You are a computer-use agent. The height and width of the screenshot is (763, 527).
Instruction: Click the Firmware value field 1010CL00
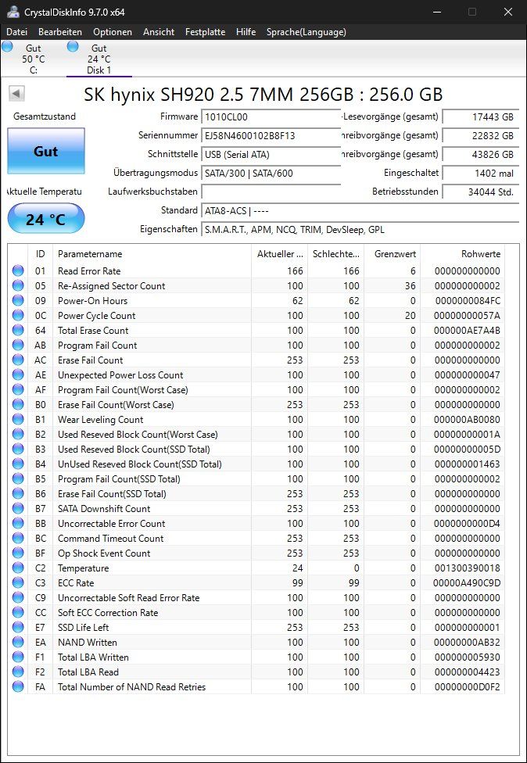[271, 116]
